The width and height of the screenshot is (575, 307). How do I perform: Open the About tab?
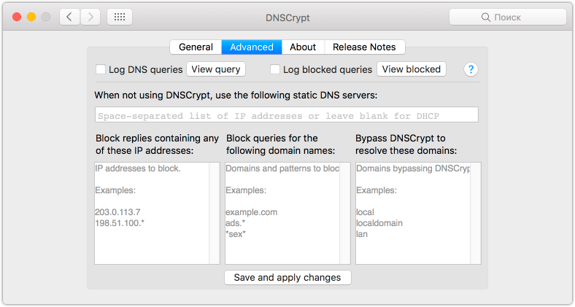point(303,47)
